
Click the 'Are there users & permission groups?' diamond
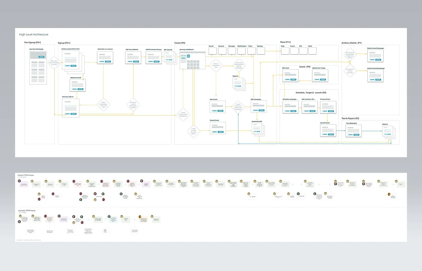pos(133,104)
